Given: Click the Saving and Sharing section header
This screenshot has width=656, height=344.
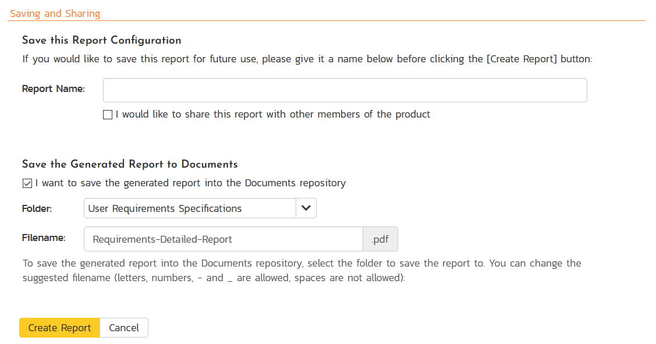Looking at the screenshot, I should pyautogui.click(x=55, y=13).
